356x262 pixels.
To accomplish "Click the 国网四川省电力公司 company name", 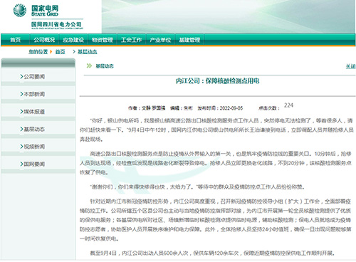I will coord(56,24).
